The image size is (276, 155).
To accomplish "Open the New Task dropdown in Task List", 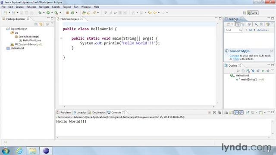I will coord(232,24).
